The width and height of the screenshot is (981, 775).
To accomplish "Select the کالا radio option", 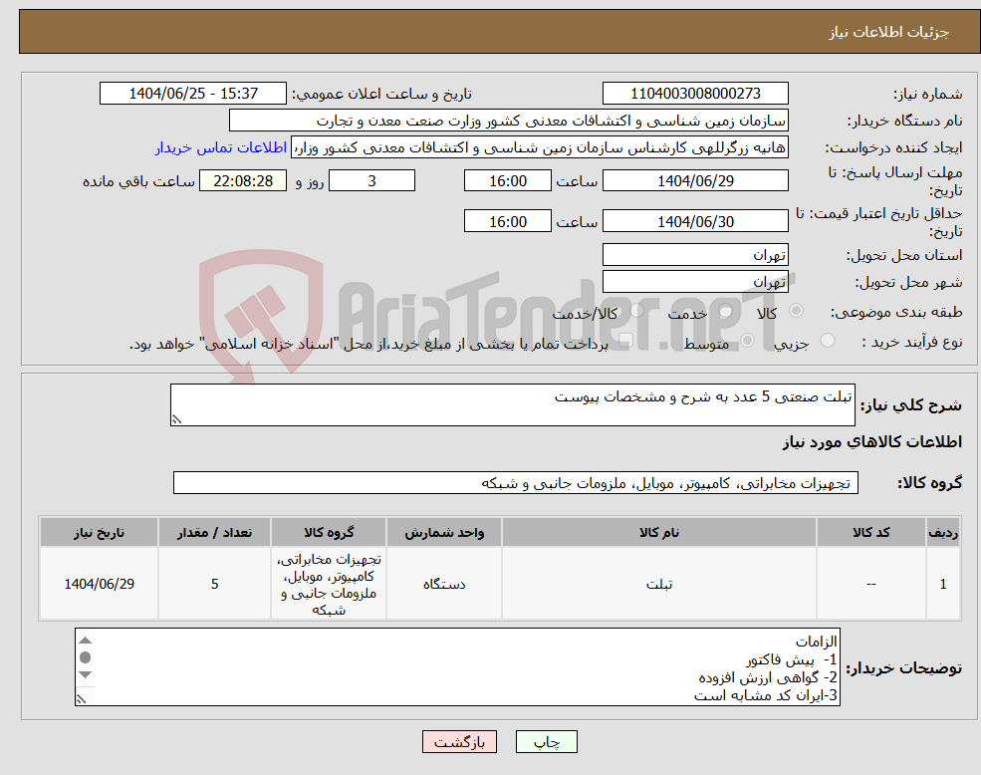I will (794, 313).
